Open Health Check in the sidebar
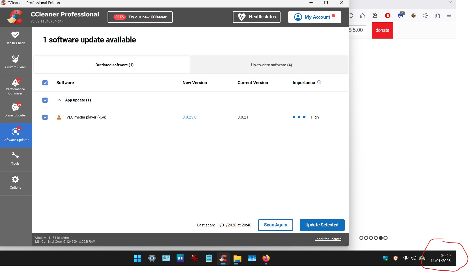 [x=15, y=38]
